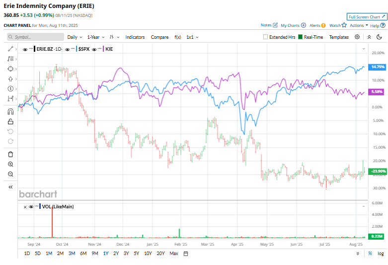Select the trend line drawing tool
Viewport: 388px width, 265px height.
pos(10,49)
